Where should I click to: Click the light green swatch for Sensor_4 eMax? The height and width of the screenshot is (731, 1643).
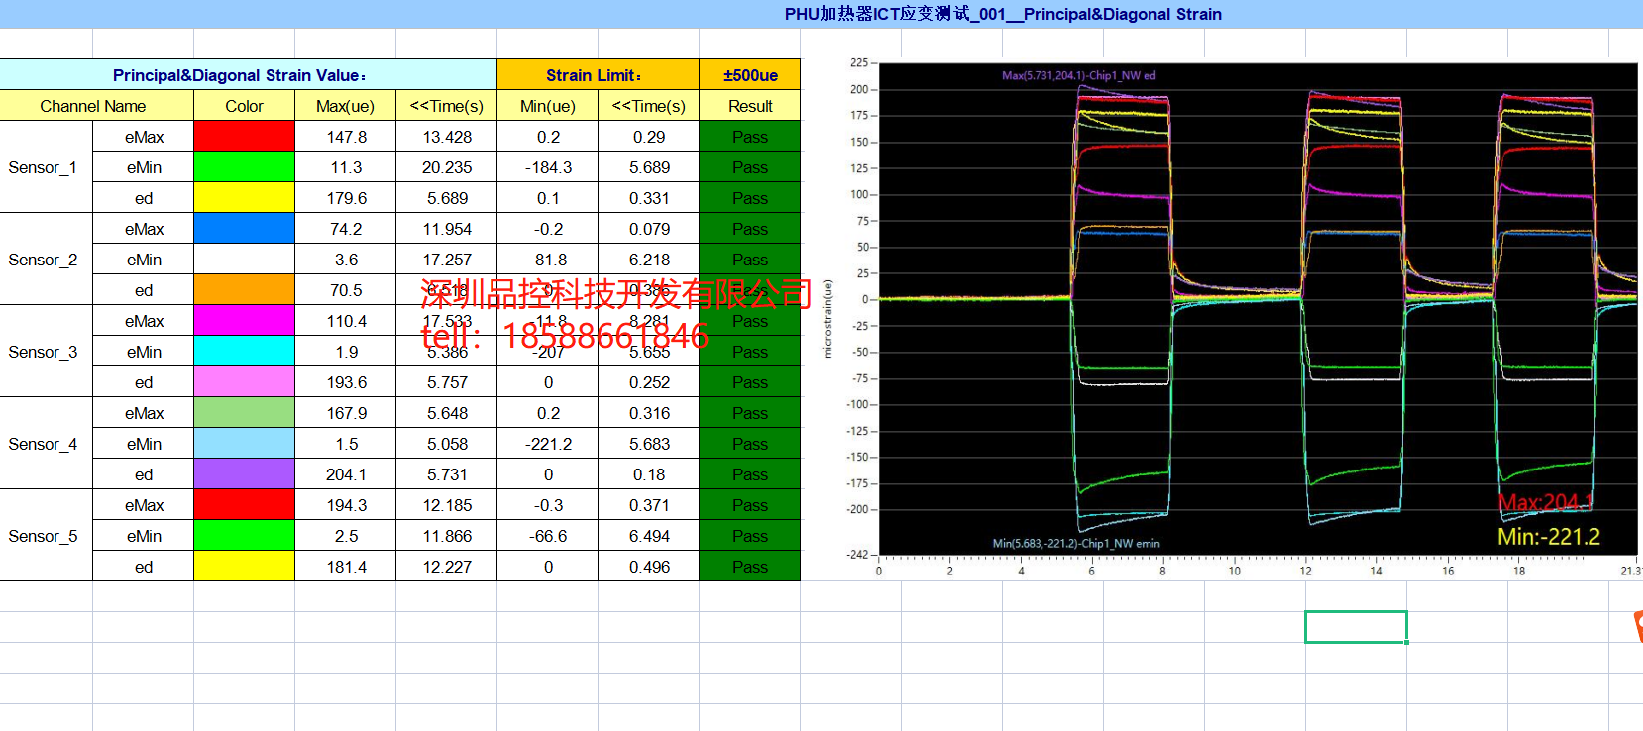[x=244, y=413]
